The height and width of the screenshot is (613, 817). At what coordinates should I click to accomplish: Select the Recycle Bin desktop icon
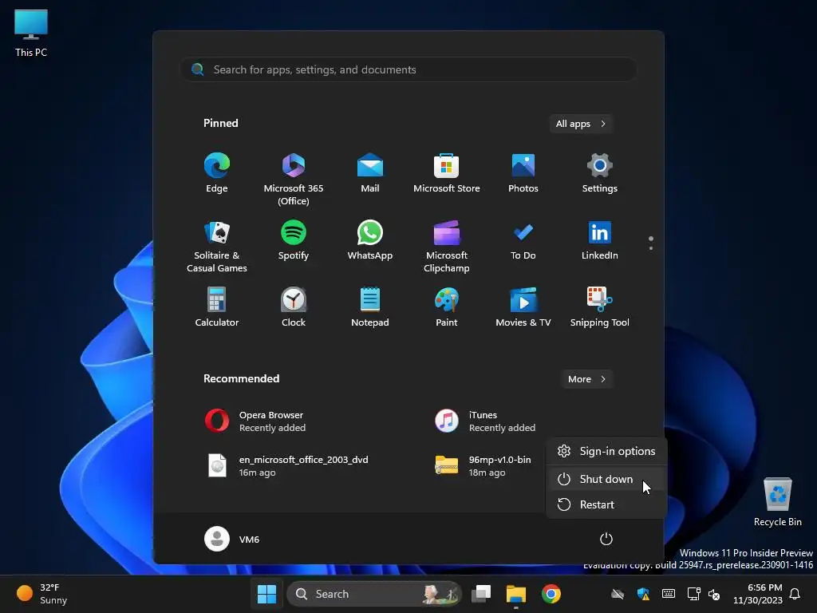[x=777, y=502]
